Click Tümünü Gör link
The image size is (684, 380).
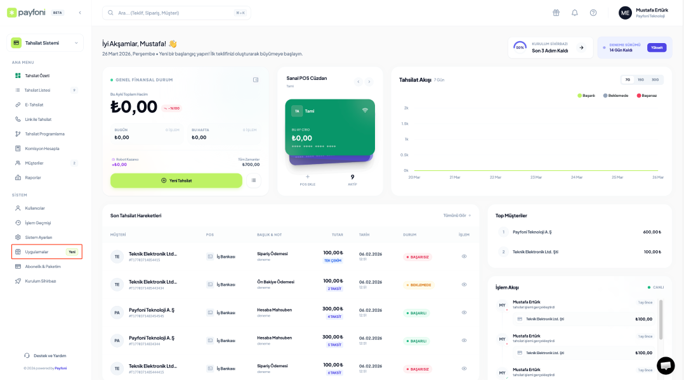pyautogui.click(x=457, y=215)
